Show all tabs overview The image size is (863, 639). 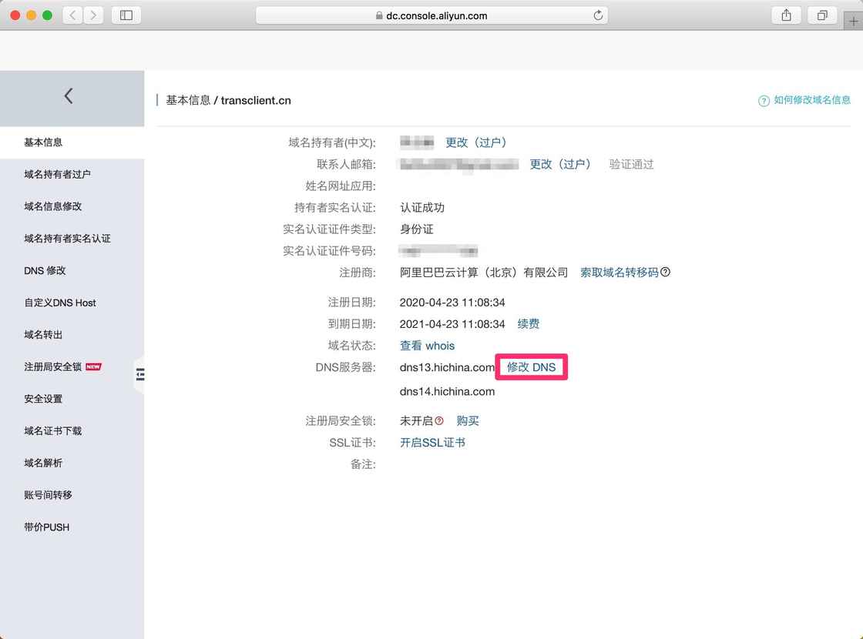pos(822,15)
